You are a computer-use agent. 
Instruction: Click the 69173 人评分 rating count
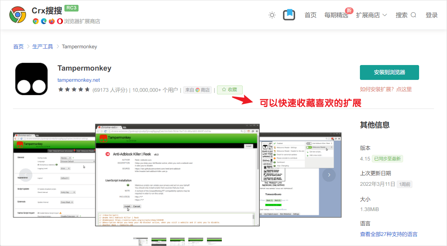[x=110, y=90]
